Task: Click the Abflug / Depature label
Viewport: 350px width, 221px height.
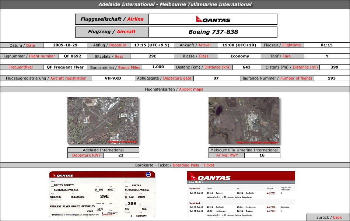Action: (109, 45)
